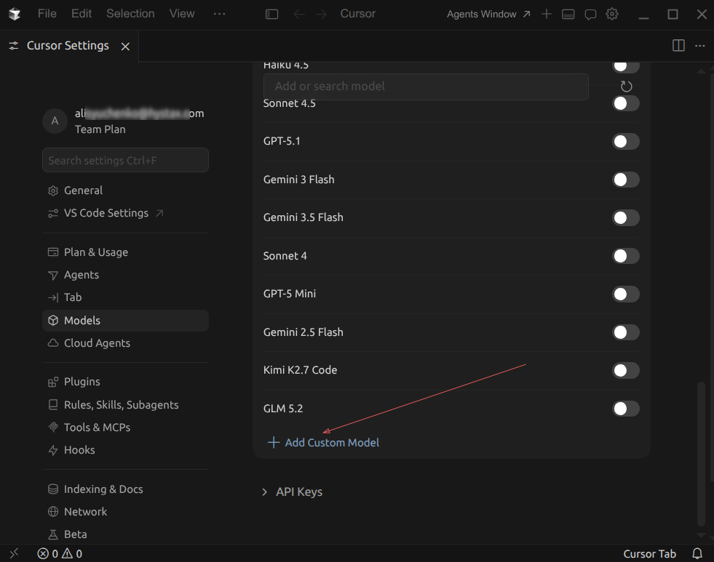The width and height of the screenshot is (714, 562).
Task: Expand the API Keys section
Action: coord(293,492)
